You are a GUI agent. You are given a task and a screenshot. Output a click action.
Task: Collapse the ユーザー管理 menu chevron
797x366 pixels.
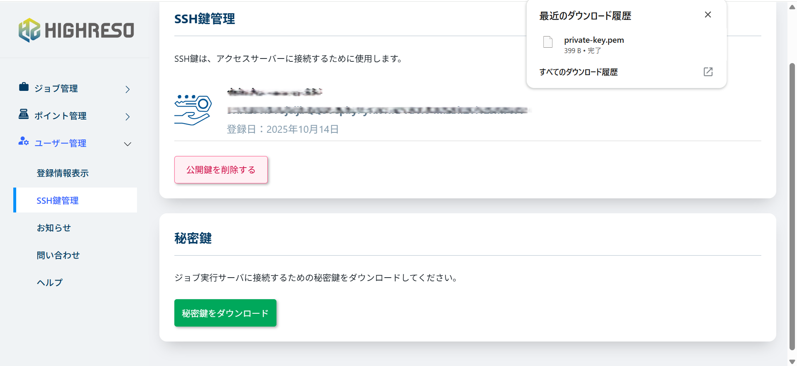pyautogui.click(x=127, y=144)
